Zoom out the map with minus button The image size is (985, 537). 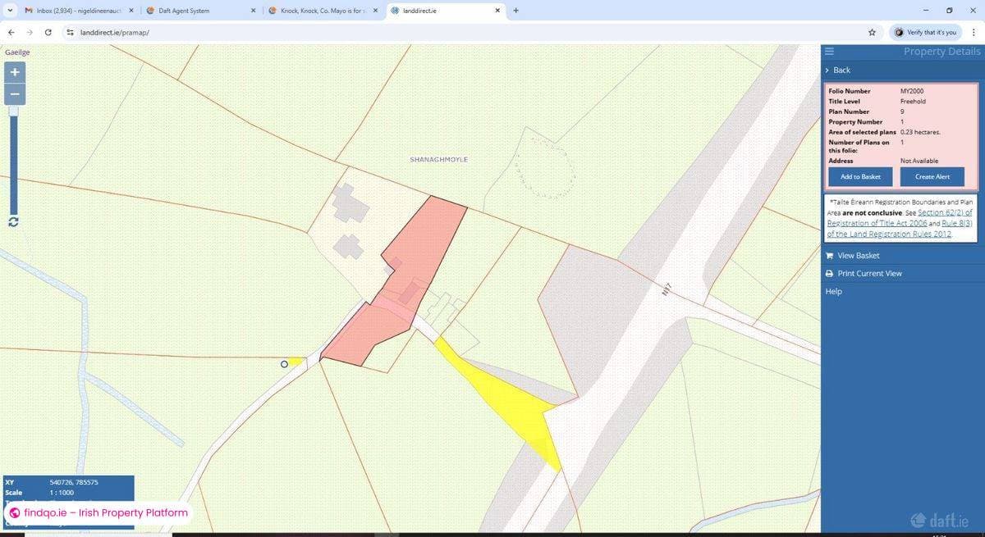[14, 93]
